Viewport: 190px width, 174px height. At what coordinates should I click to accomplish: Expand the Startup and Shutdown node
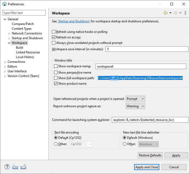click(9, 38)
